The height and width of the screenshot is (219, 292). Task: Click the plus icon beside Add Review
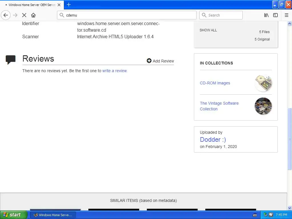(149, 61)
